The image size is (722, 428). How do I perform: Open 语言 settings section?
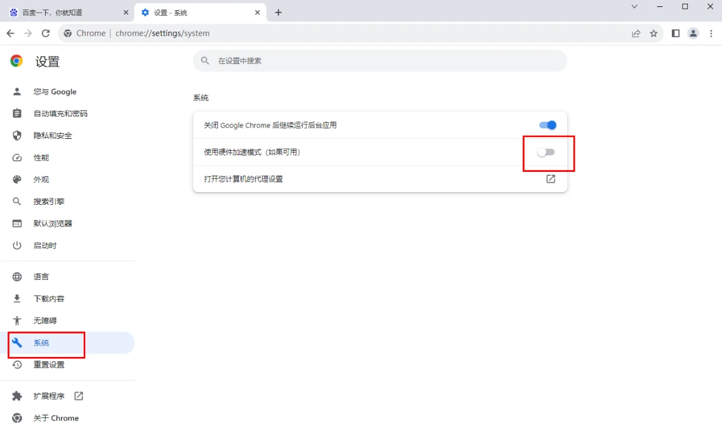67,276
